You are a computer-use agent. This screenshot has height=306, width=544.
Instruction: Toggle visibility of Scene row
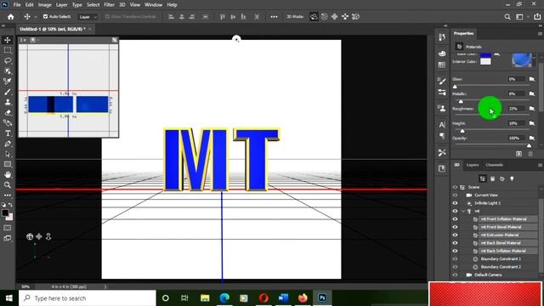455,187
